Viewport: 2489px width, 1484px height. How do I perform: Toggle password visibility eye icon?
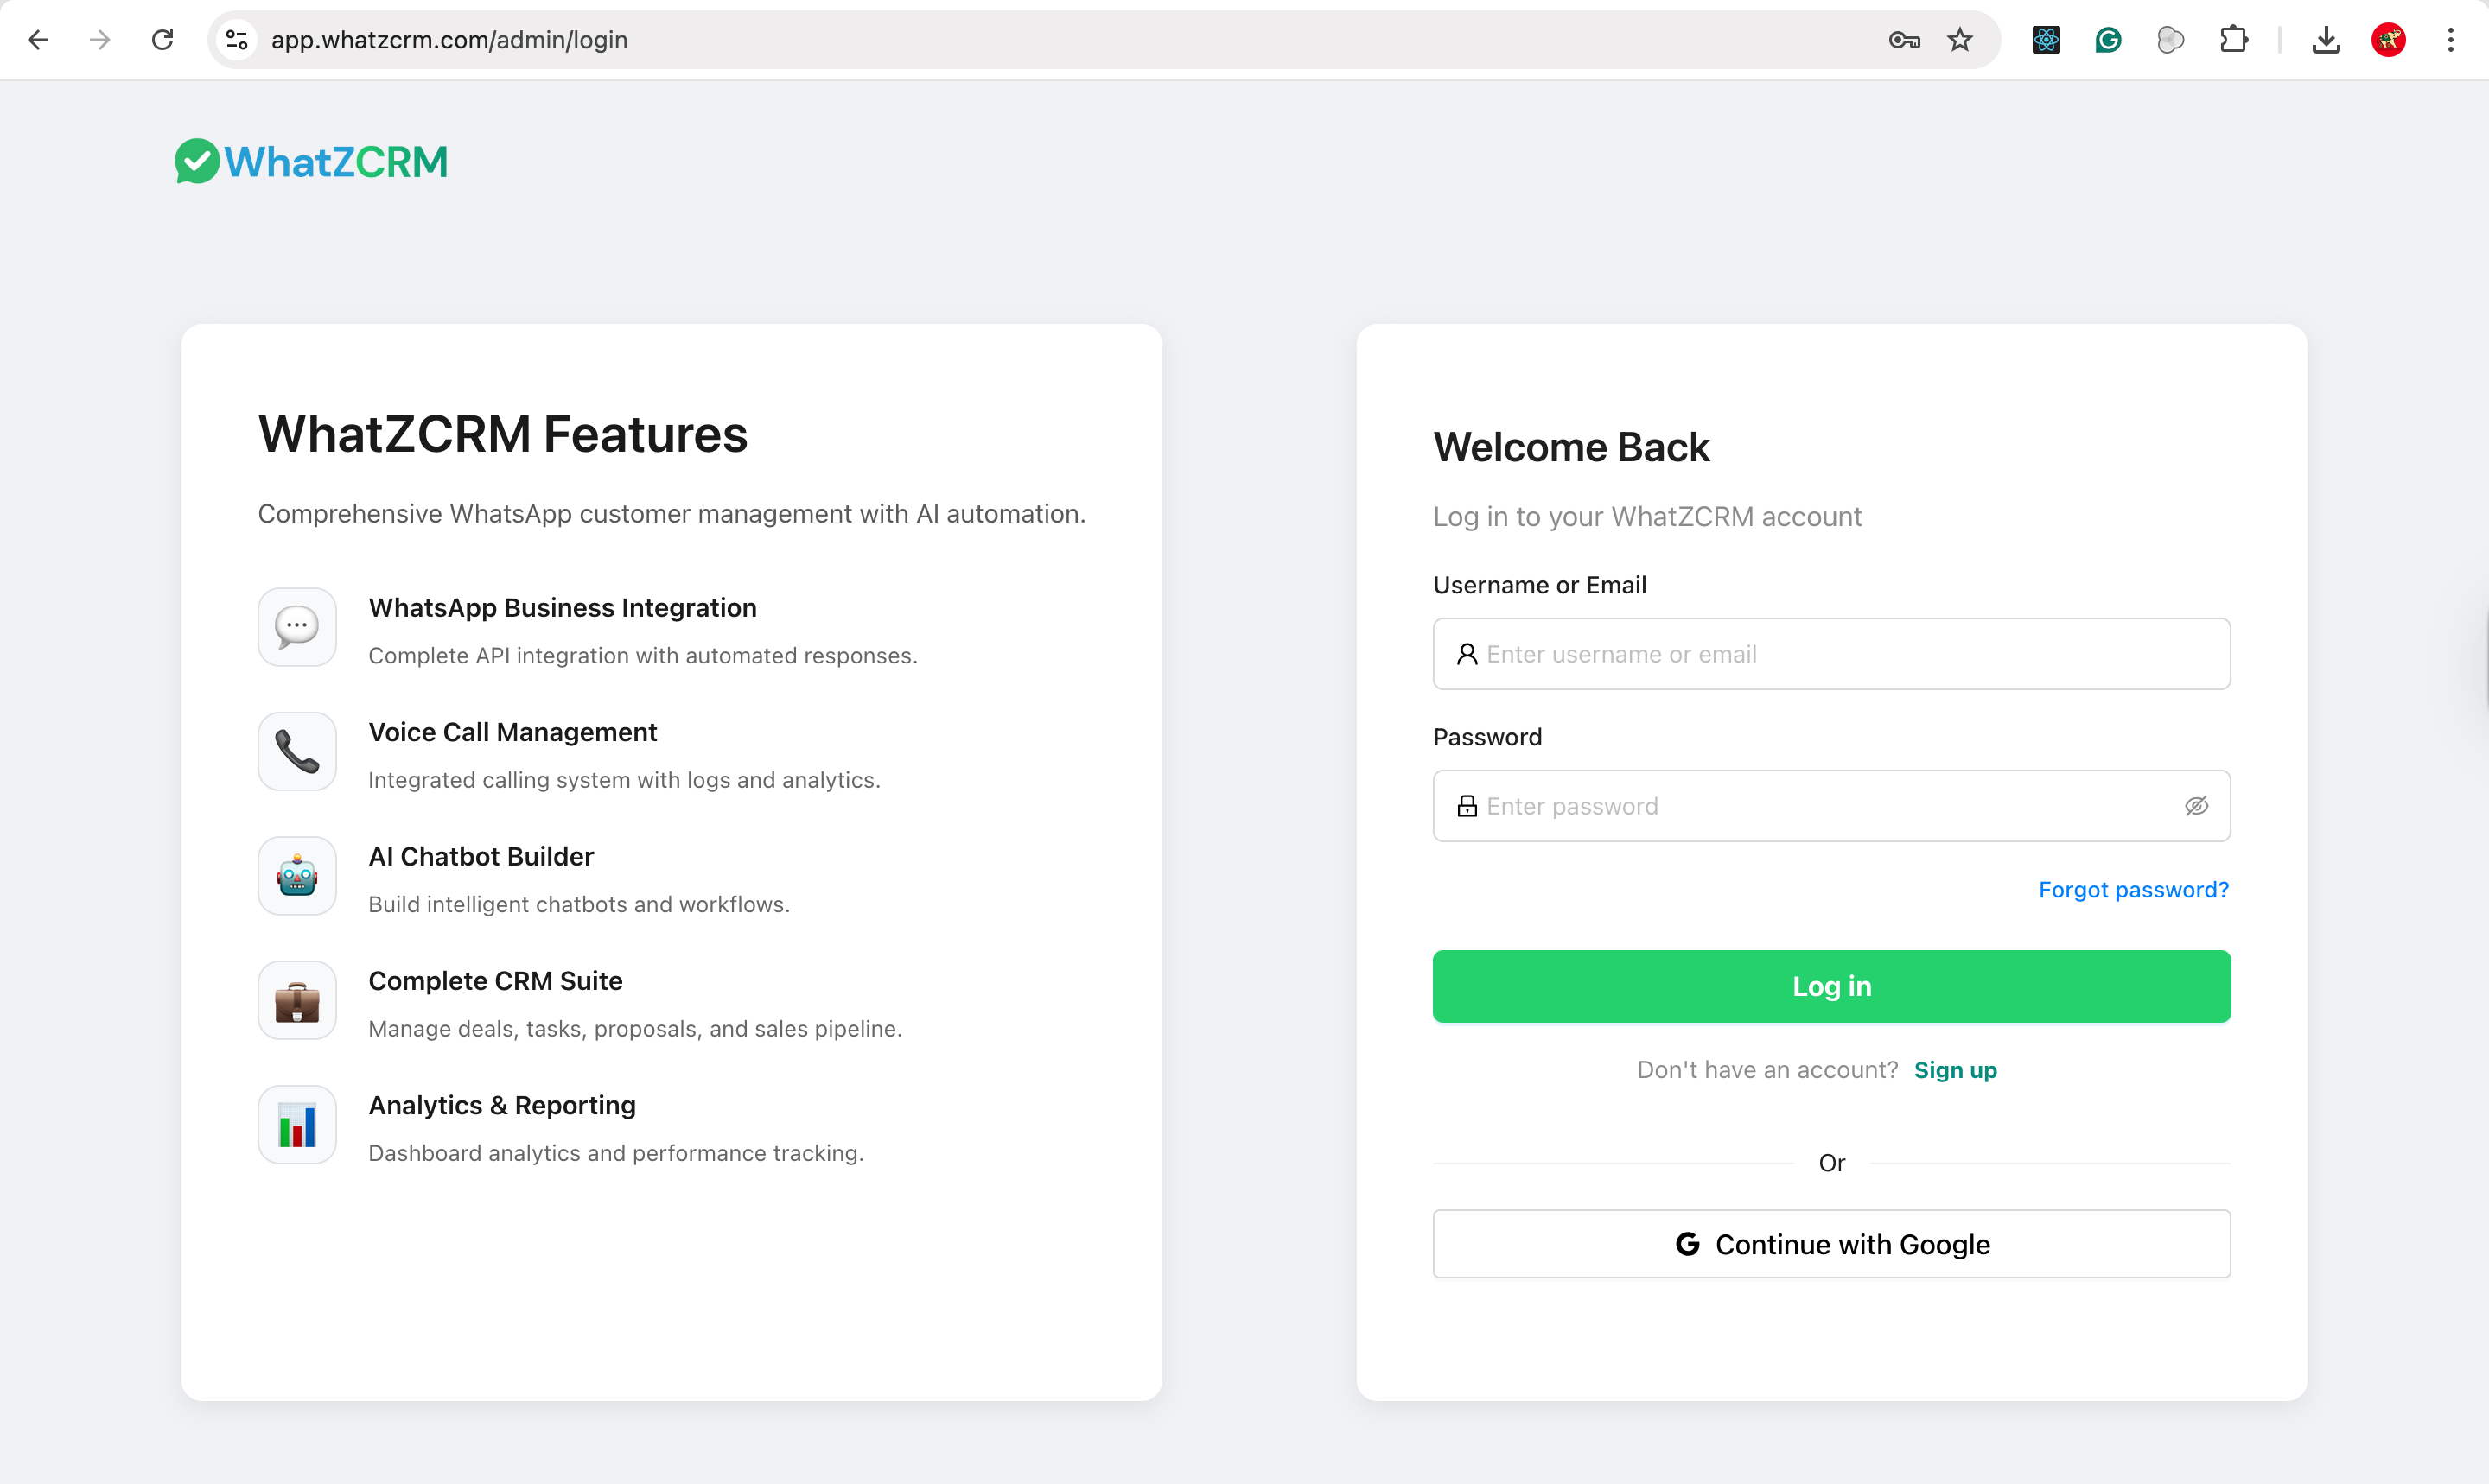tap(2196, 806)
